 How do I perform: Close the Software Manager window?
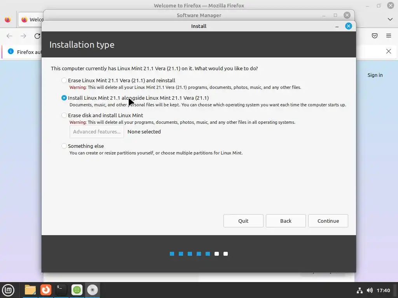coord(347,15)
